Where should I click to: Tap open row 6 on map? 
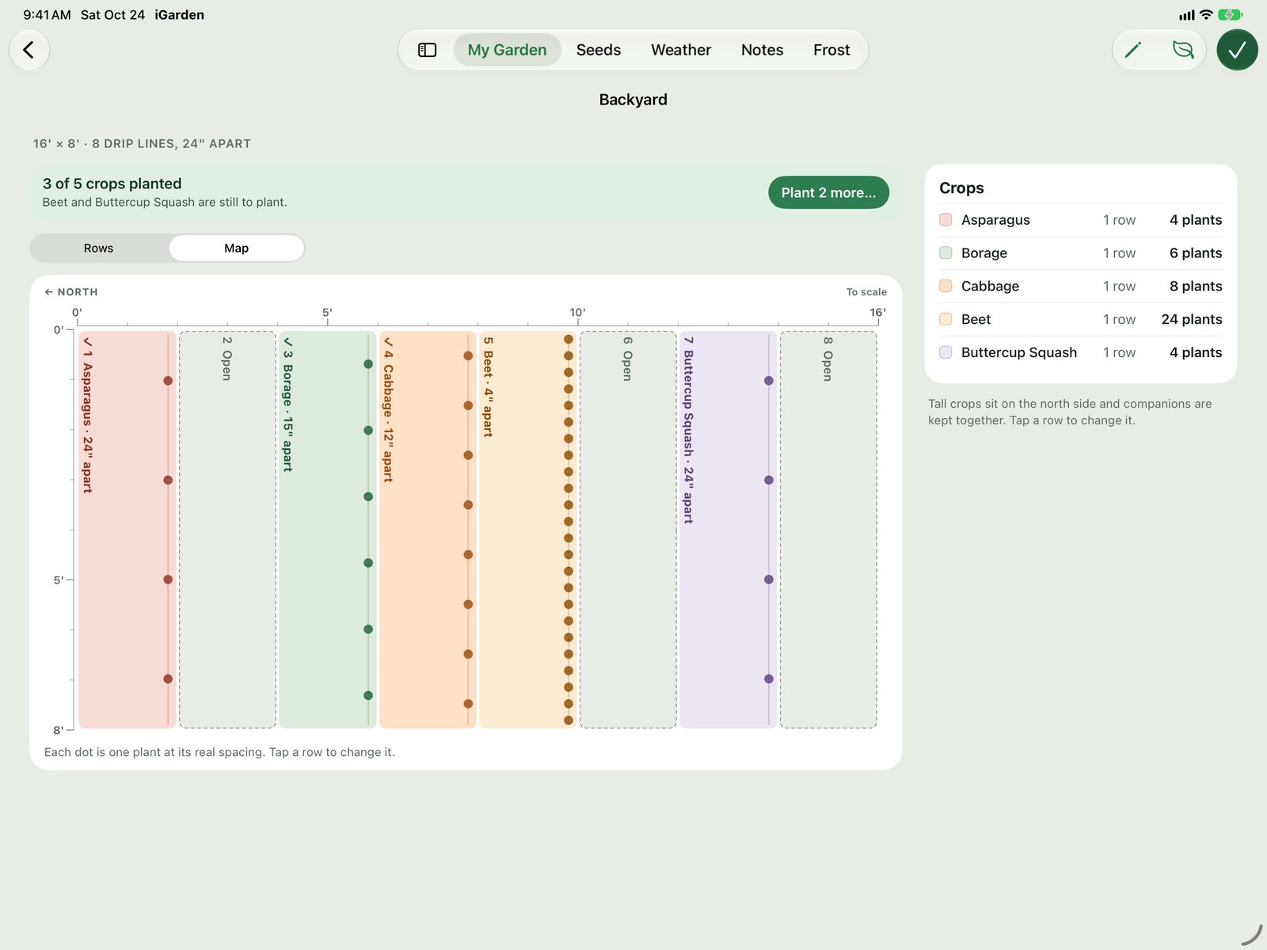[x=628, y=530]
